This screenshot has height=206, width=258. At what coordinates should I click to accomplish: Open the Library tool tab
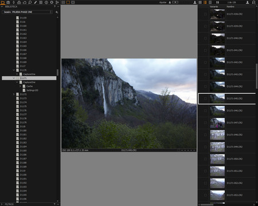[x=3, y=2]
